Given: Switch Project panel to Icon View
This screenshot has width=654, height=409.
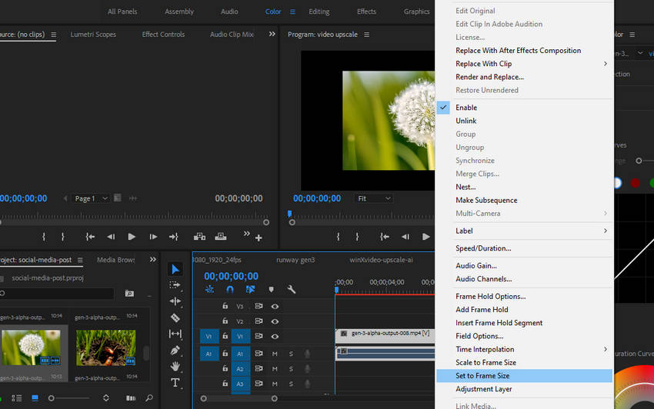Looking at the screenshot, I should click(35, 398).
